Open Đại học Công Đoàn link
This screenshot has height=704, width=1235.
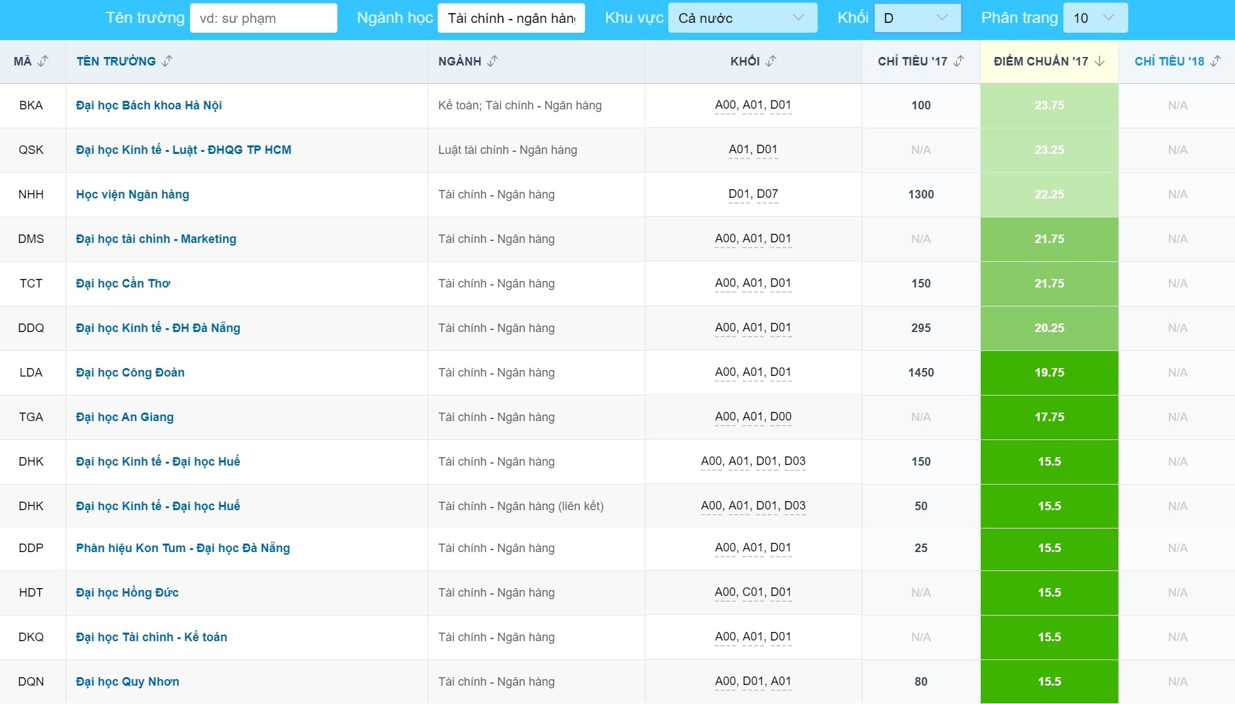pyautogui.click(x=130, y=373)
